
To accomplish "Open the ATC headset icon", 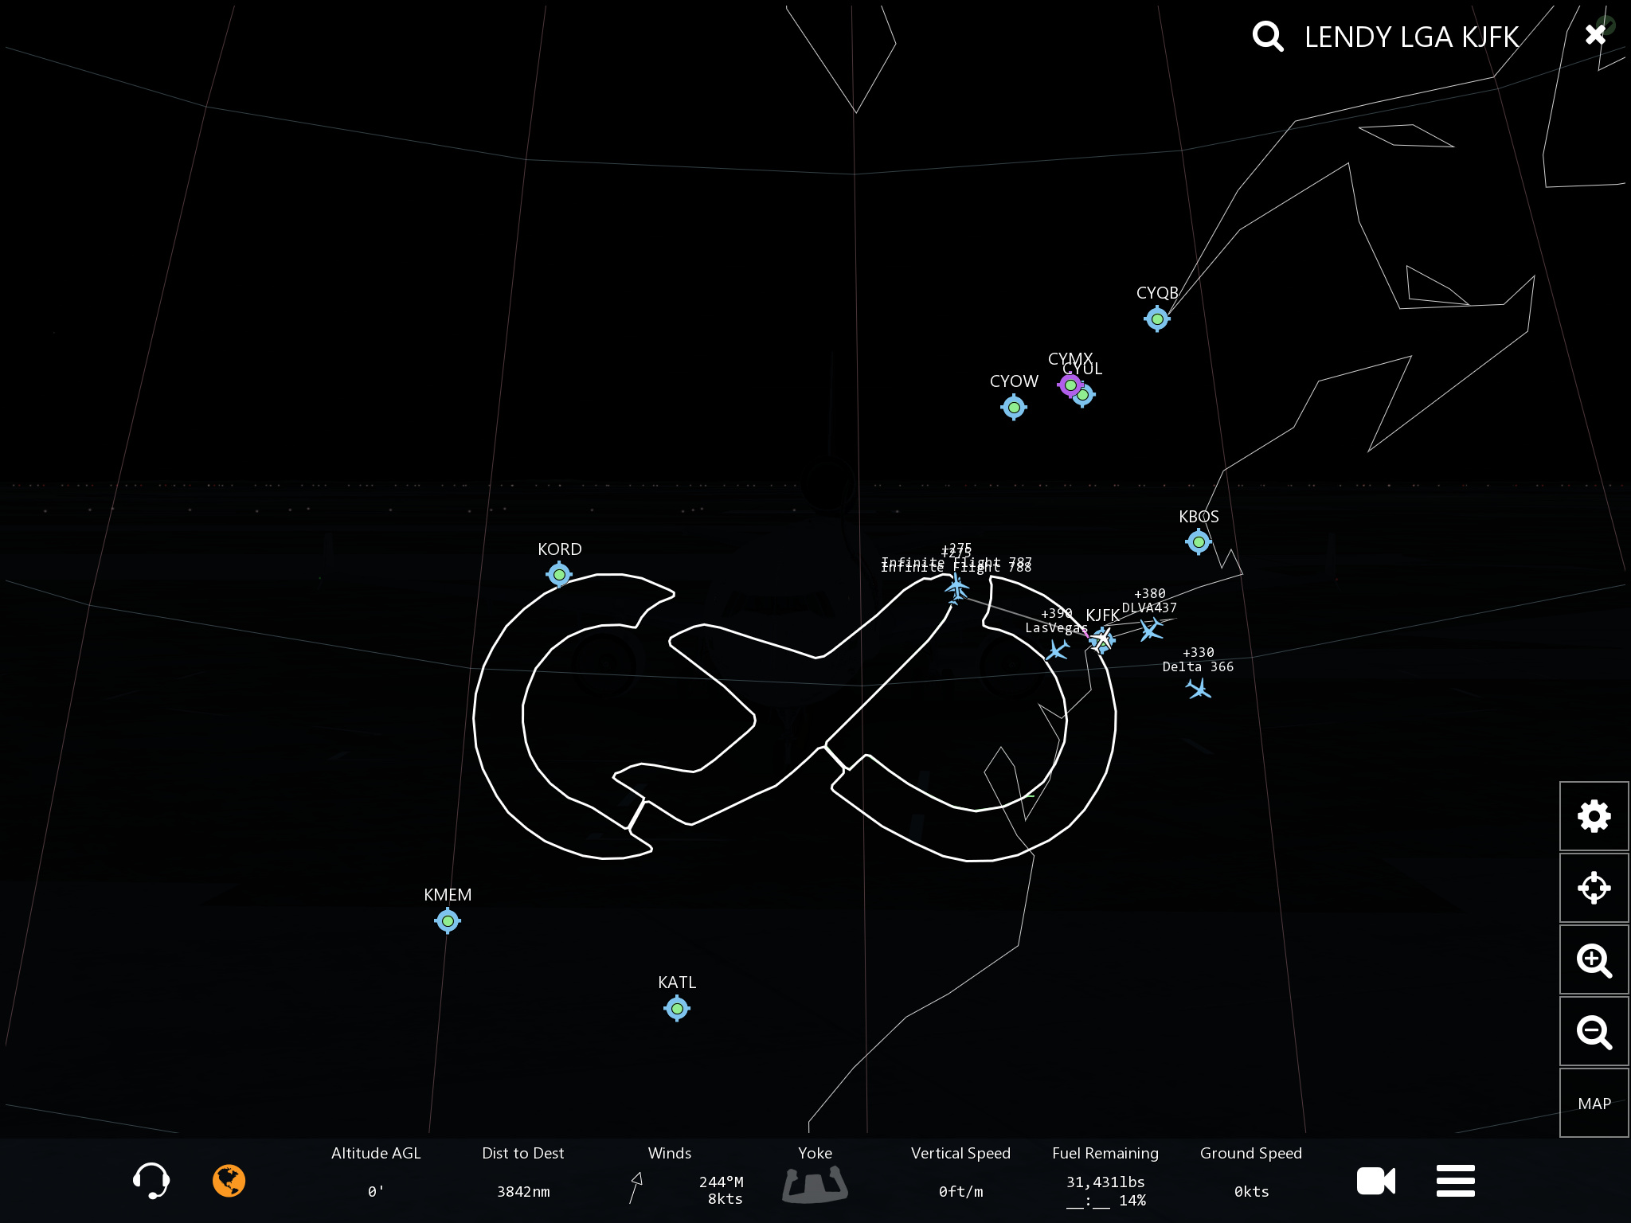I will point(151,1180).
